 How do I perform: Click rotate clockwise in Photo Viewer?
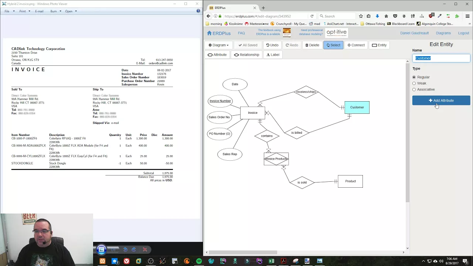[134, 250]
